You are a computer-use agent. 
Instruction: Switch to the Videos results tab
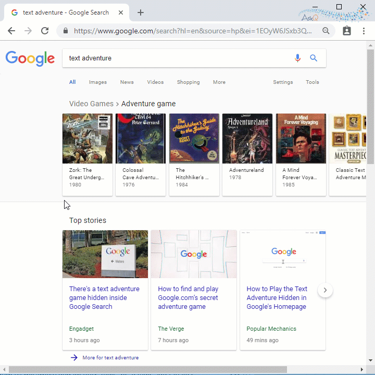coord(155,82)
